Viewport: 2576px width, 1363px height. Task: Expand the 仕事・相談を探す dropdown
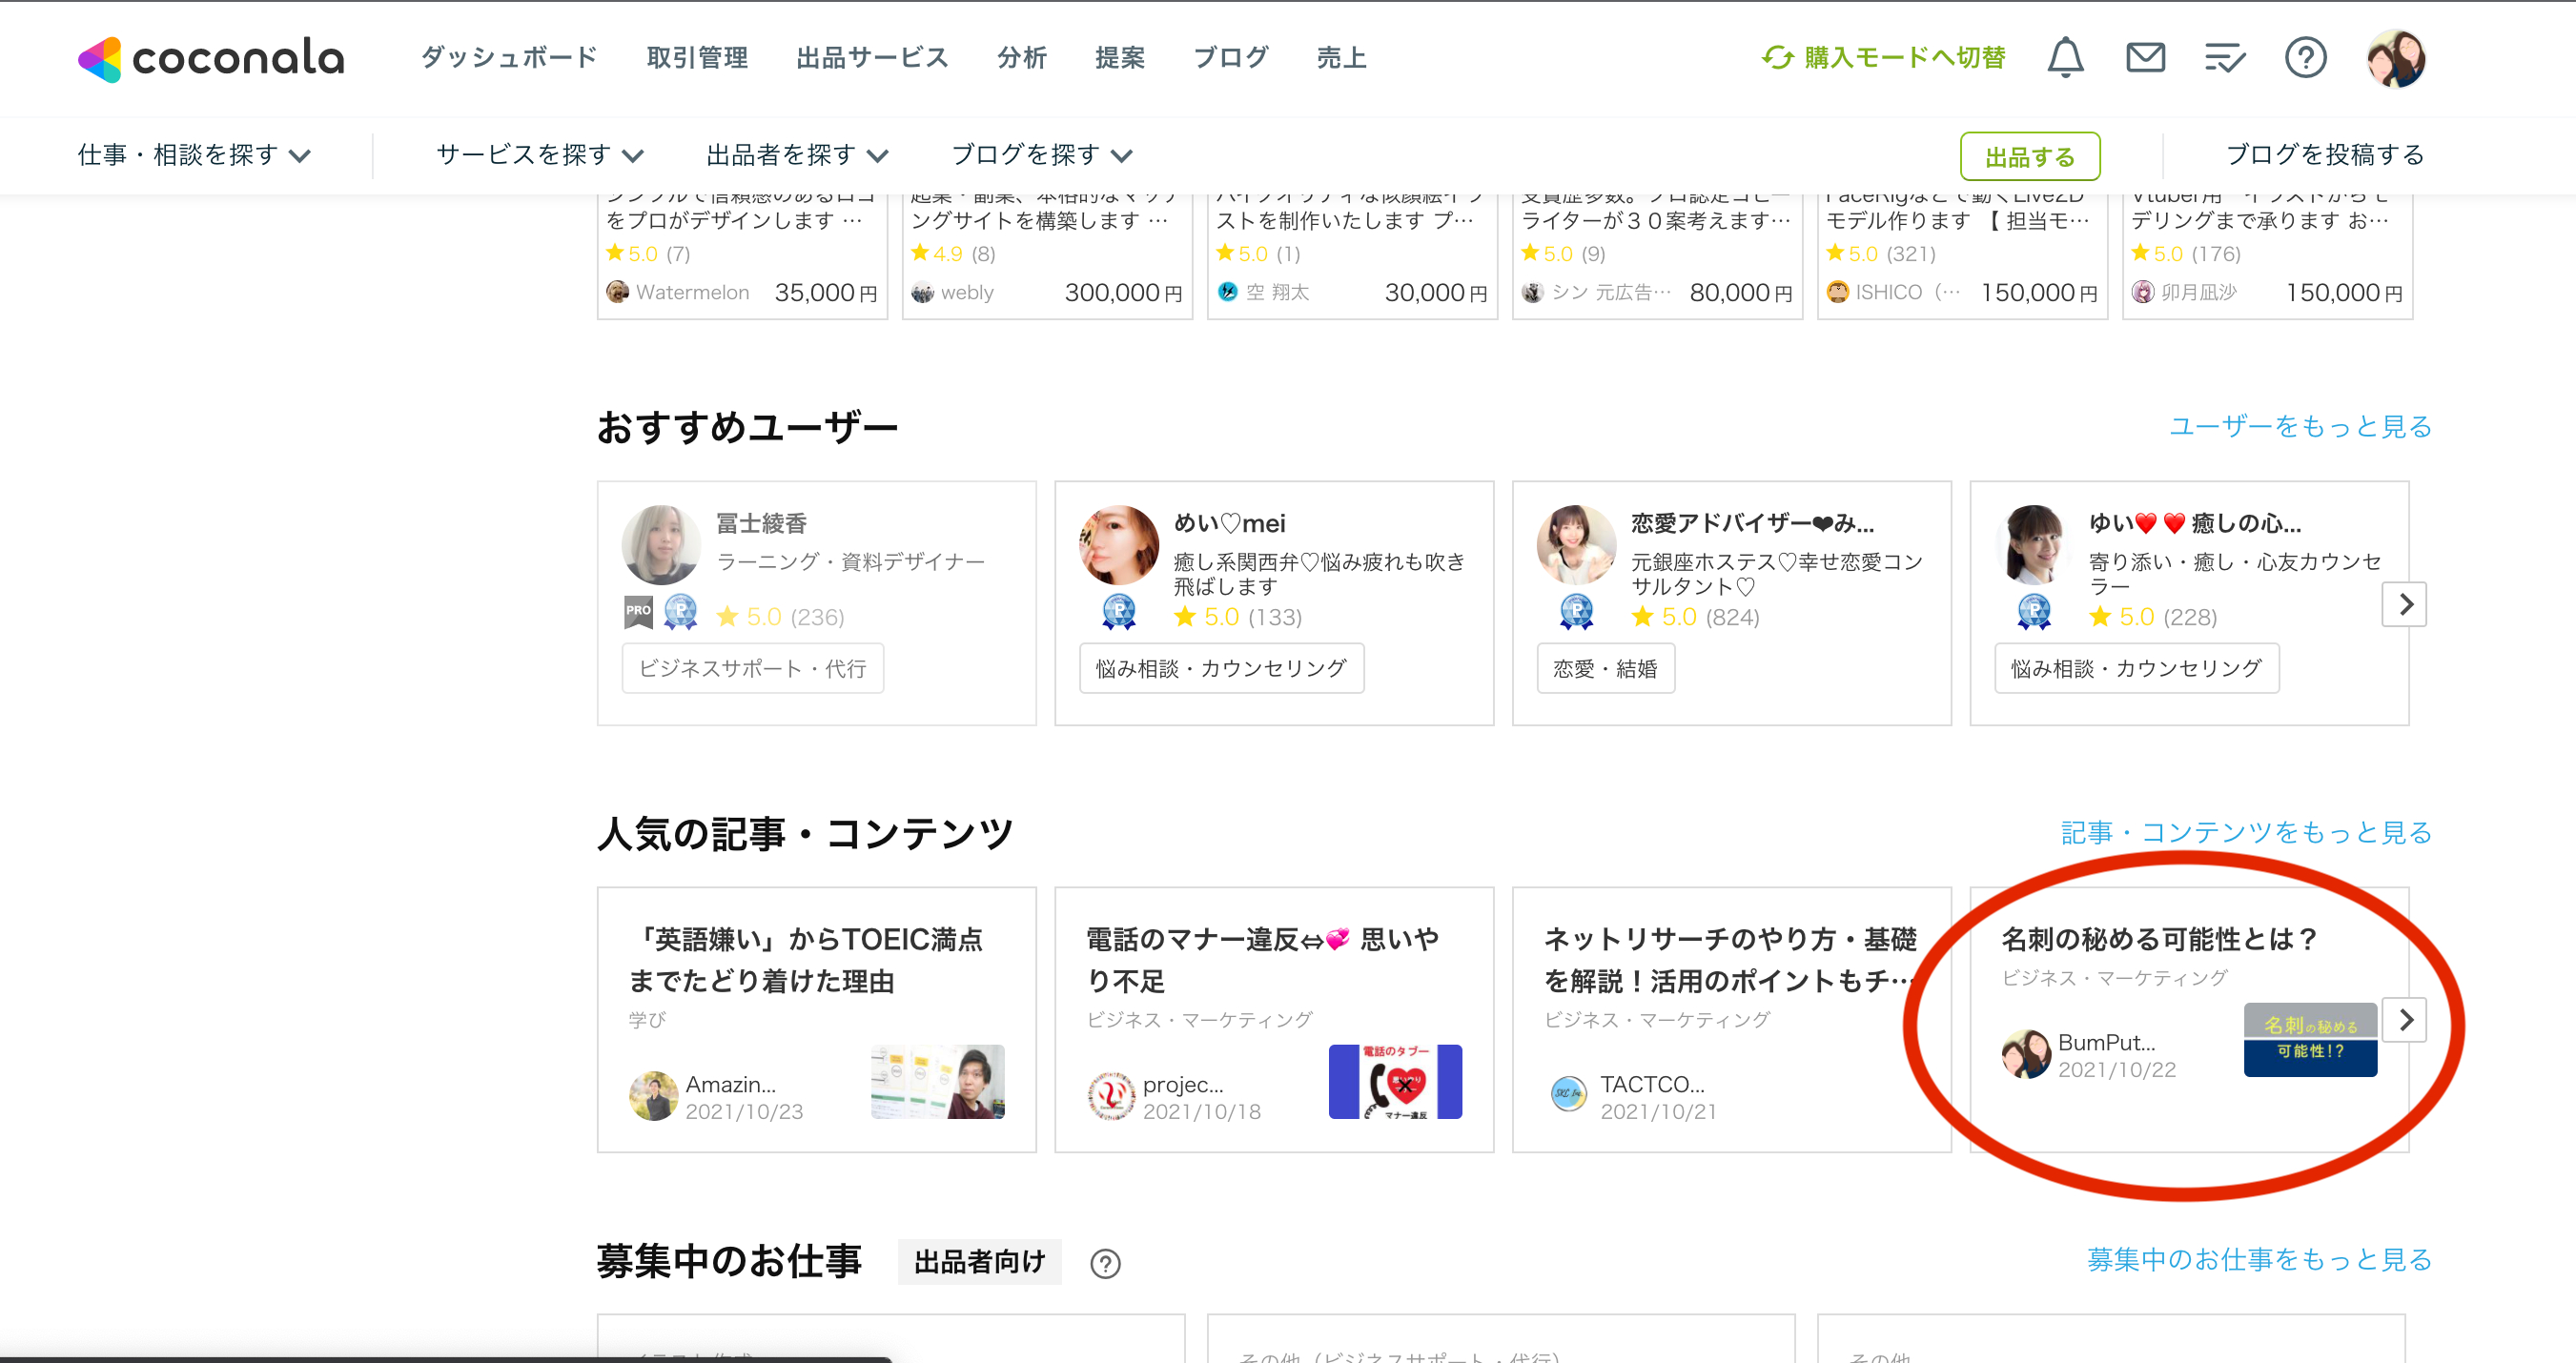point(194,155)
